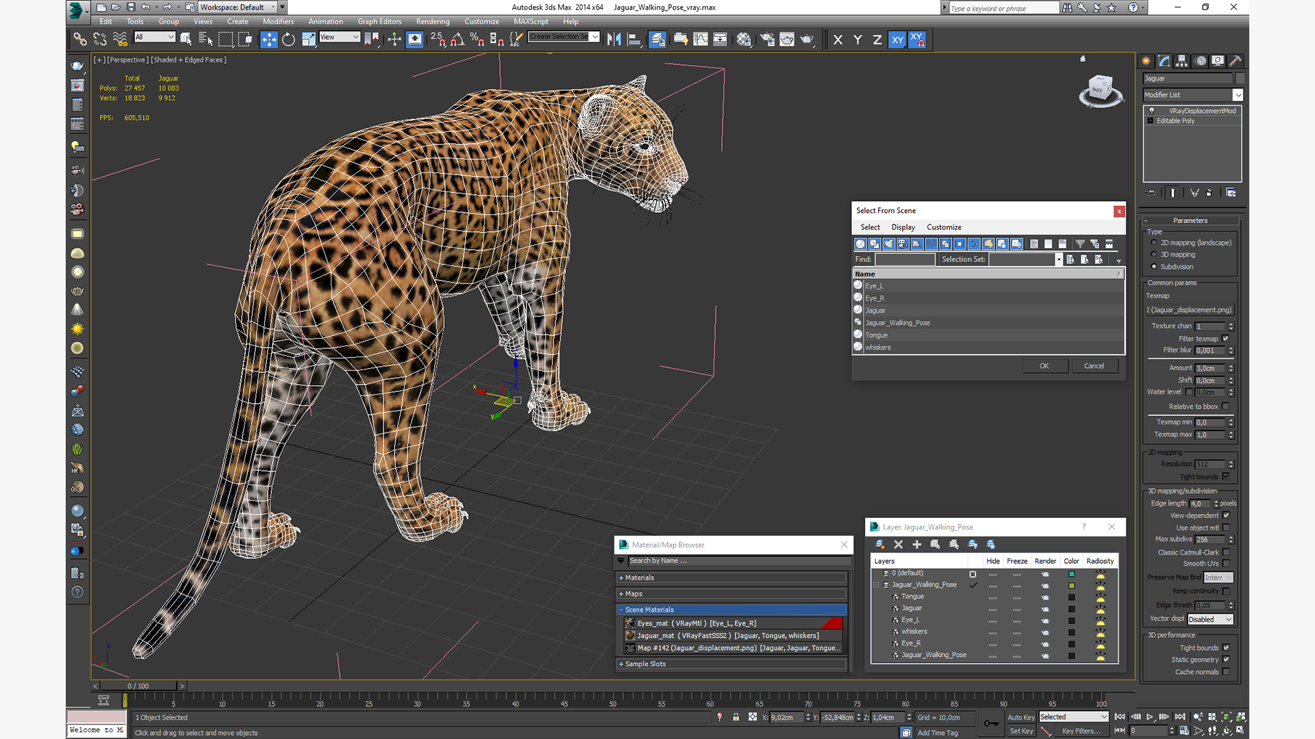Open the Create command panel tab
The width and height of the screenshot is (1315, 739).
(1147, 61)
